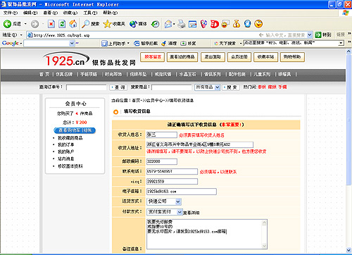The width and height of the screenshot is (352, 255).
Task: Click the money bag toolbar icon
Action: pyautogui.click(x=237, y=24)
